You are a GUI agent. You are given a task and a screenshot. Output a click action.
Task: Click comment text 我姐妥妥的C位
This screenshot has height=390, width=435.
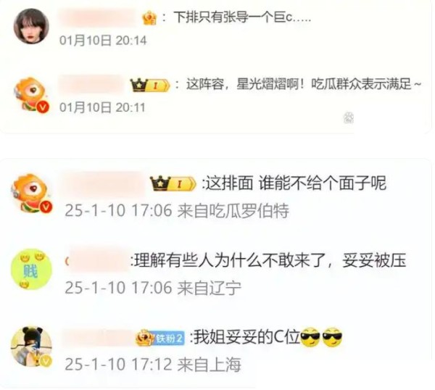coord(247,337)
